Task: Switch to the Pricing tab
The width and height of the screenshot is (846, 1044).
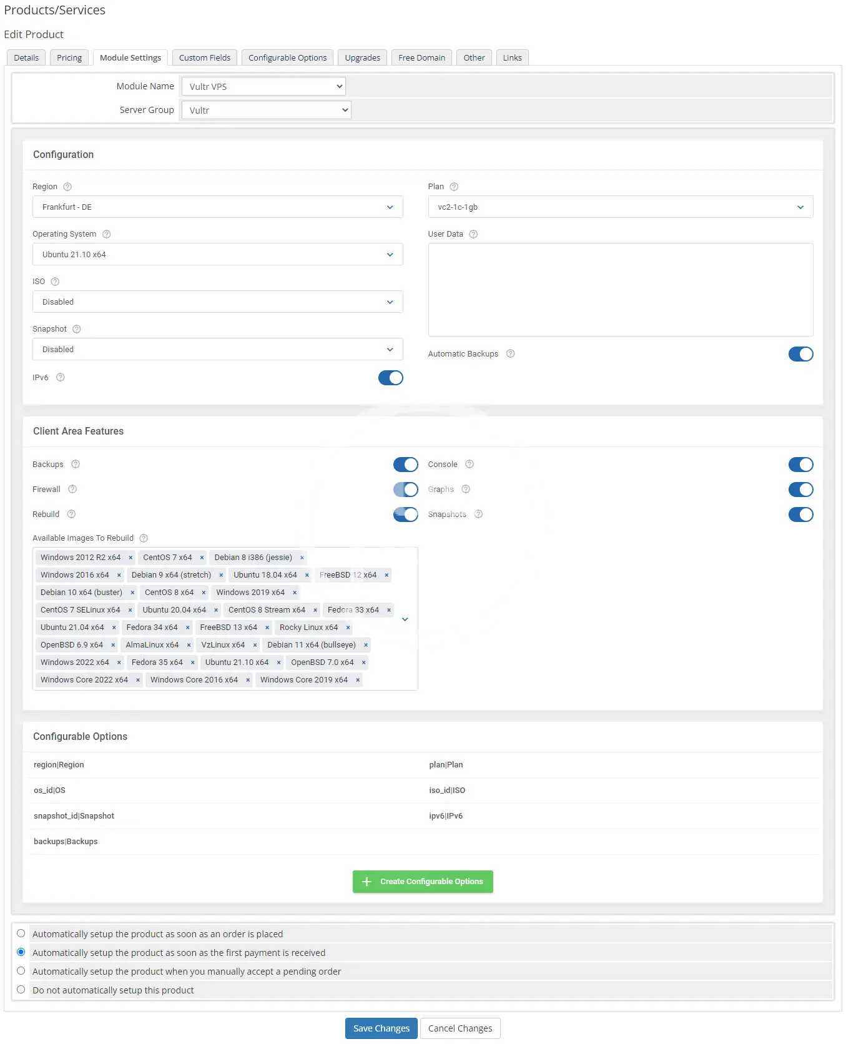Action: [x=69, y=58]
